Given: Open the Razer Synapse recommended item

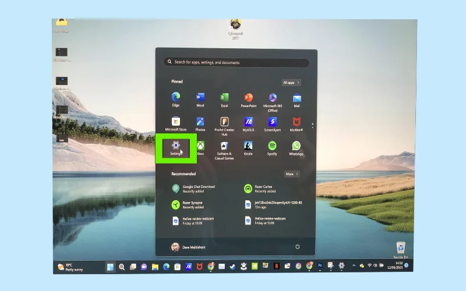Looking at the screenshot, I should point(188,205).
